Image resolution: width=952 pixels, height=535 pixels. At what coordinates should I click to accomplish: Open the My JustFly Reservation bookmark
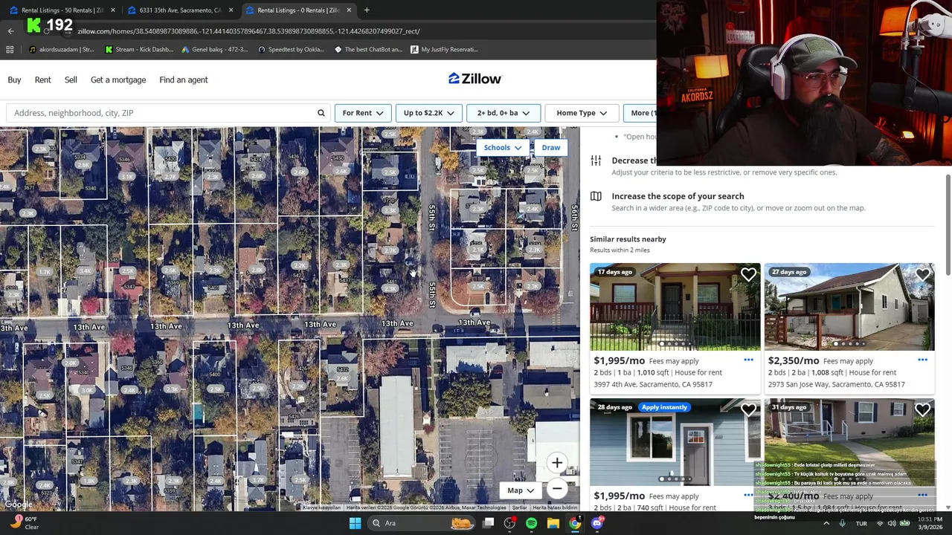[443, 50]
